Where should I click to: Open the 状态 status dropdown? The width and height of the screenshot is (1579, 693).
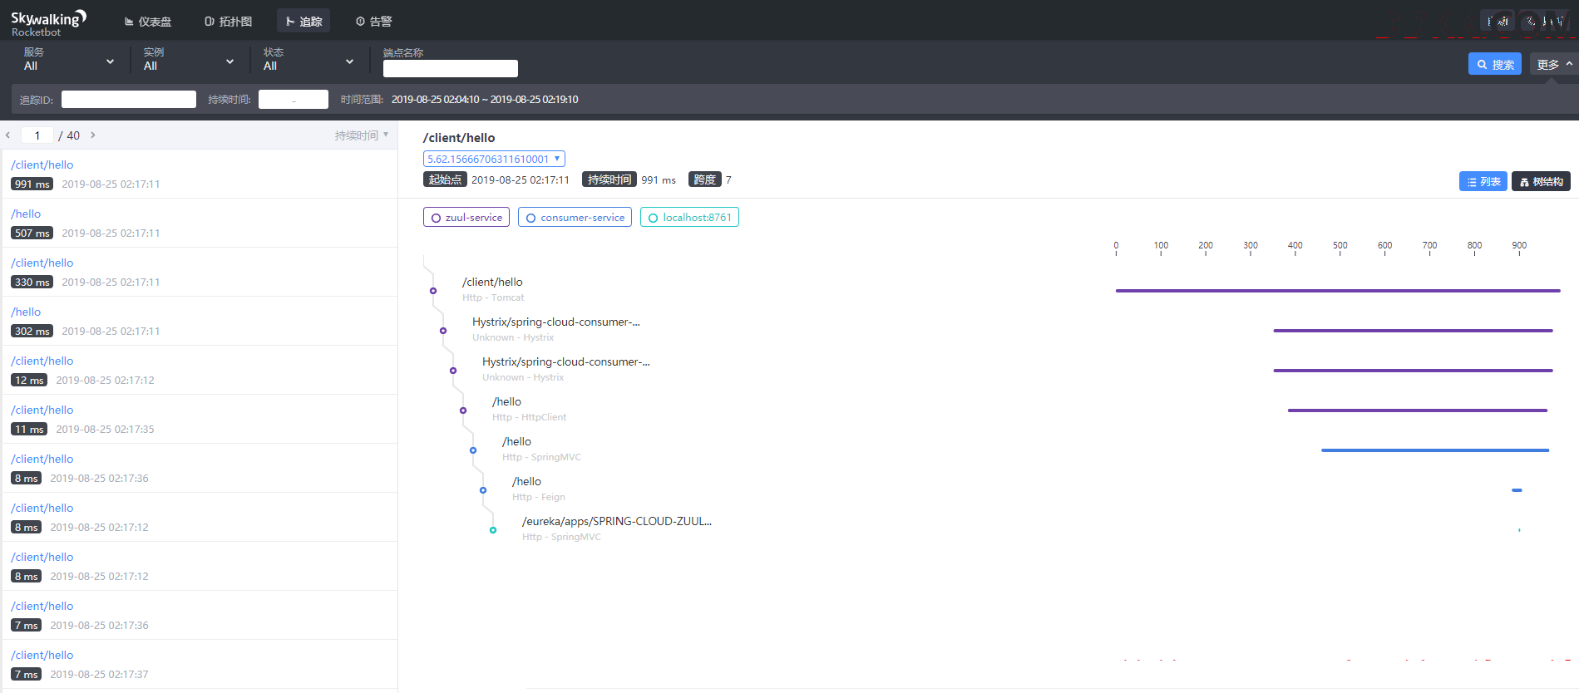(x=308, y=60)
